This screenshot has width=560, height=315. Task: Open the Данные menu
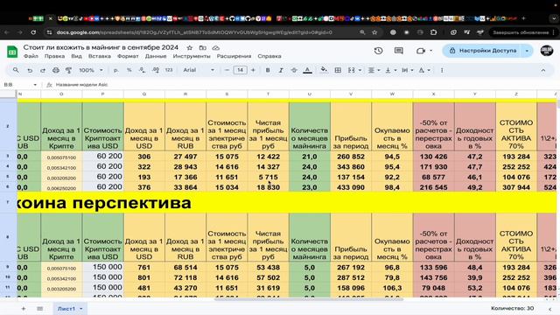pyautogui.click(x=156, y=56)
